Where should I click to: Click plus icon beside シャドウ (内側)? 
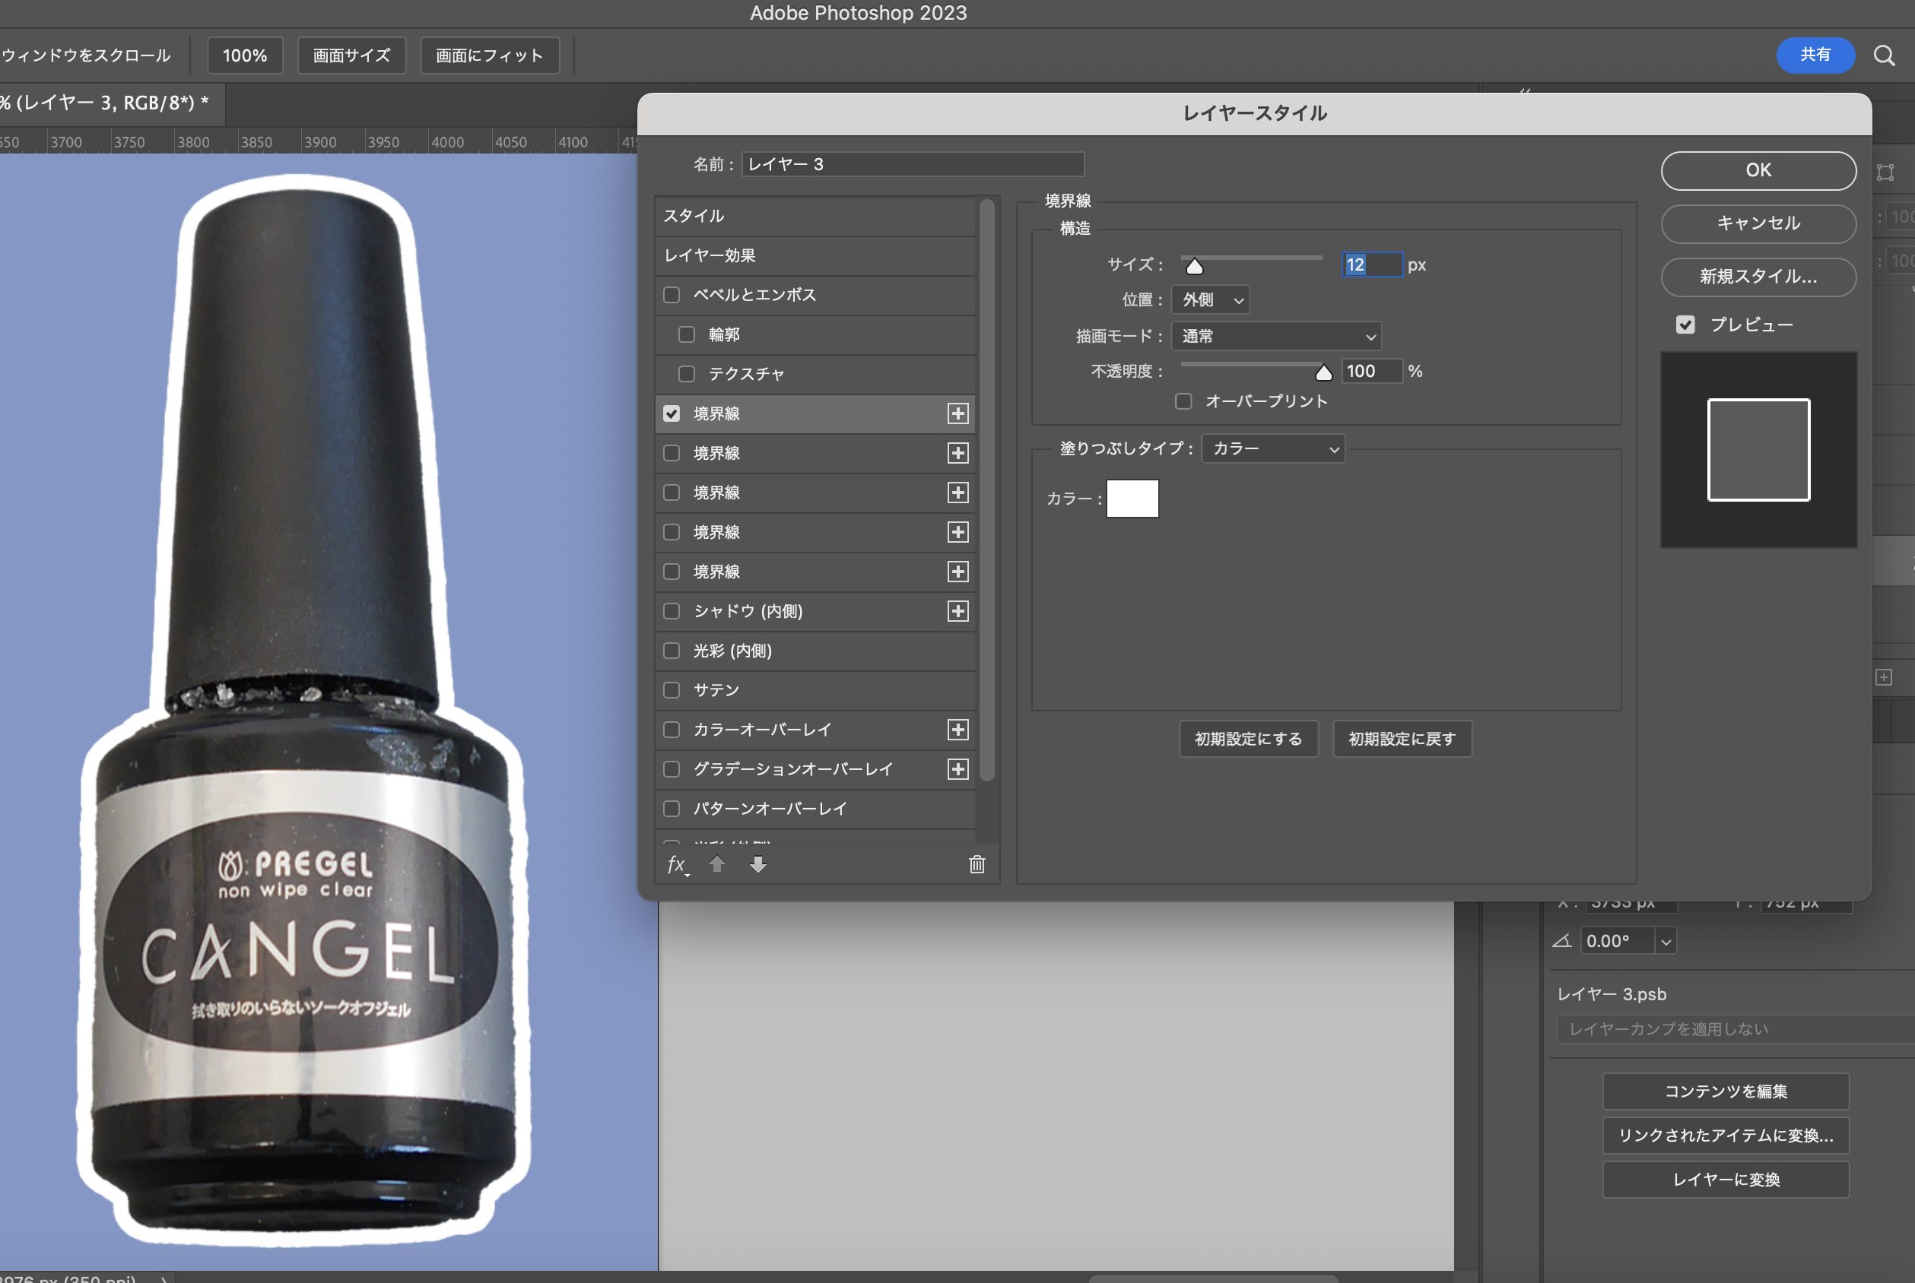click(958, 611)
